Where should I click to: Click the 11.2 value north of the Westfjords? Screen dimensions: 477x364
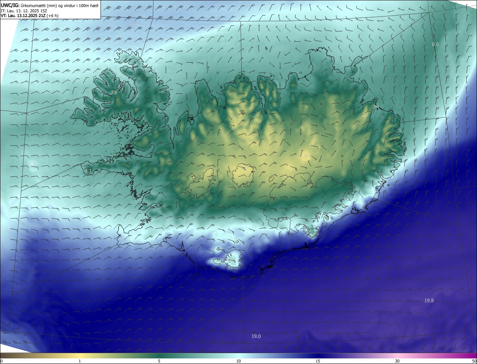coord(133,23)
